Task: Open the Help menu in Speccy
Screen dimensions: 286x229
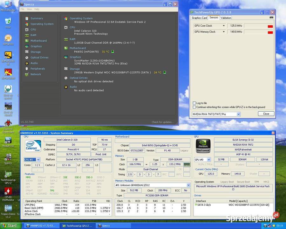Action: tap(37, 9)
